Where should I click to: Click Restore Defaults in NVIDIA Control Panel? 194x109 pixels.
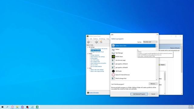(x=175, y=48)
